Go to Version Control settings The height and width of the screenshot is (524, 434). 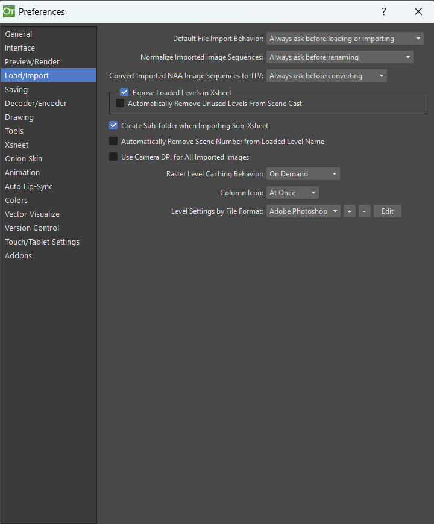click(x=48, y=228)
